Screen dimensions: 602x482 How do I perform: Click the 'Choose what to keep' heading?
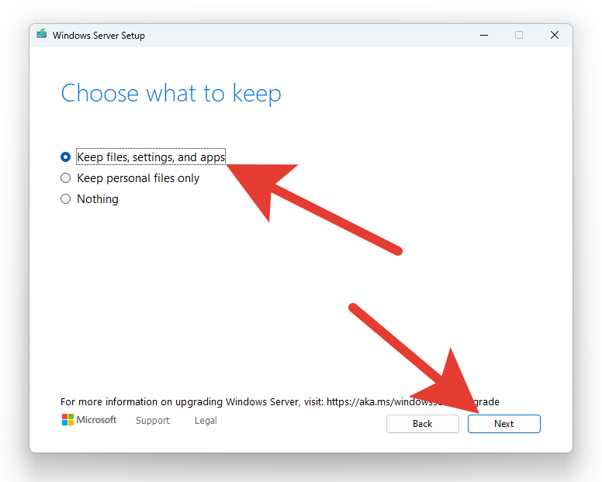point(171,93)
